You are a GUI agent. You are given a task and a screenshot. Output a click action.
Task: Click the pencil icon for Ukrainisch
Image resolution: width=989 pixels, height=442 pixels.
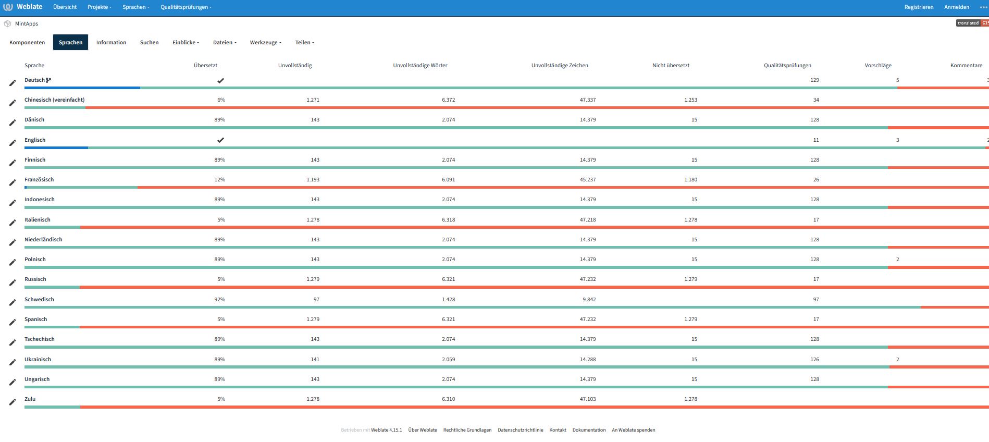tap(13, 363)
